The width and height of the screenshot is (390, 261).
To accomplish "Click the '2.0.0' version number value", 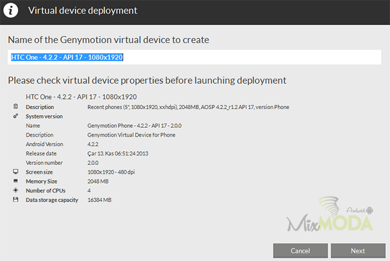I will 93,163.
